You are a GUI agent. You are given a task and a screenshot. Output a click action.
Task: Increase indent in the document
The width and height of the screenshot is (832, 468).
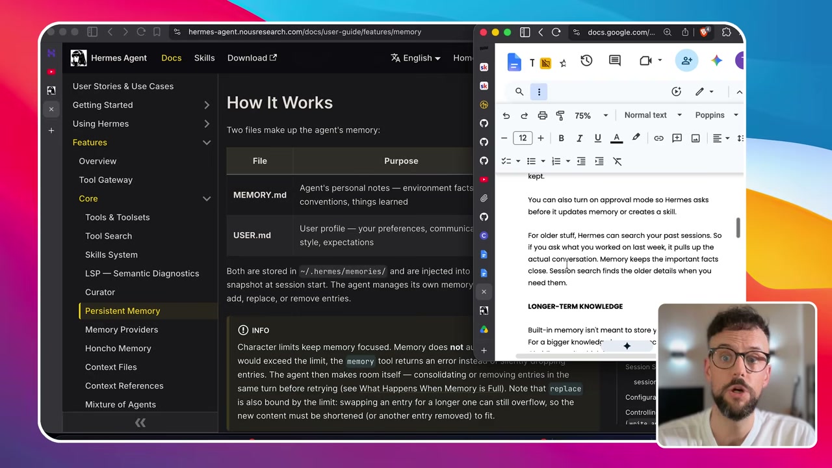pos(599,161)
